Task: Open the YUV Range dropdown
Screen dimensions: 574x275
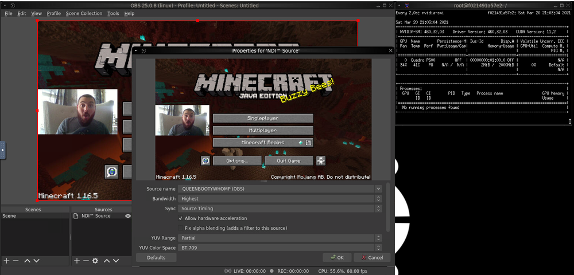Action: (280, 238)
